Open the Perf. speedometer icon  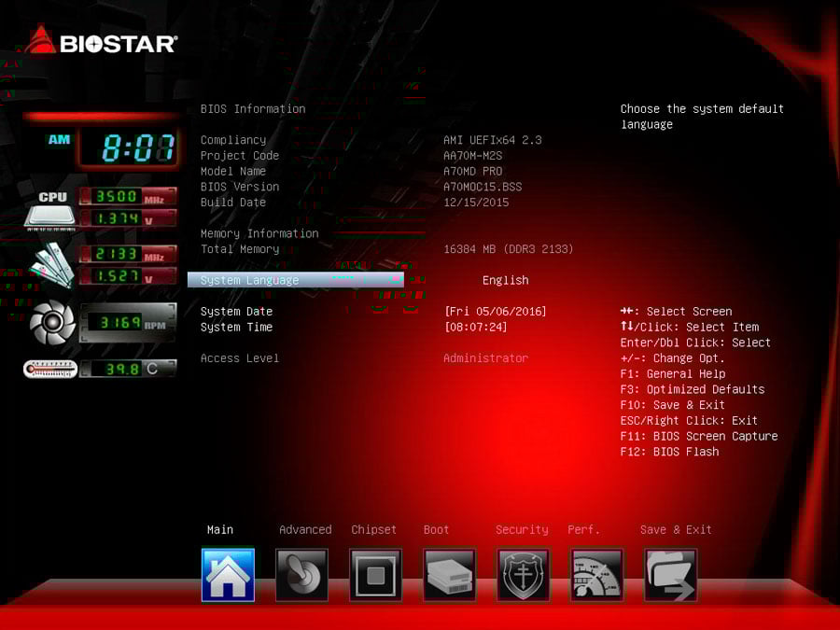[x=596, y=575]
